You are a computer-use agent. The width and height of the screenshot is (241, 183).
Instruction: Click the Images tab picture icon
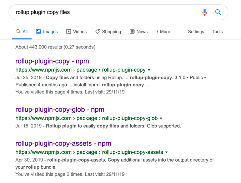[38, 32]
